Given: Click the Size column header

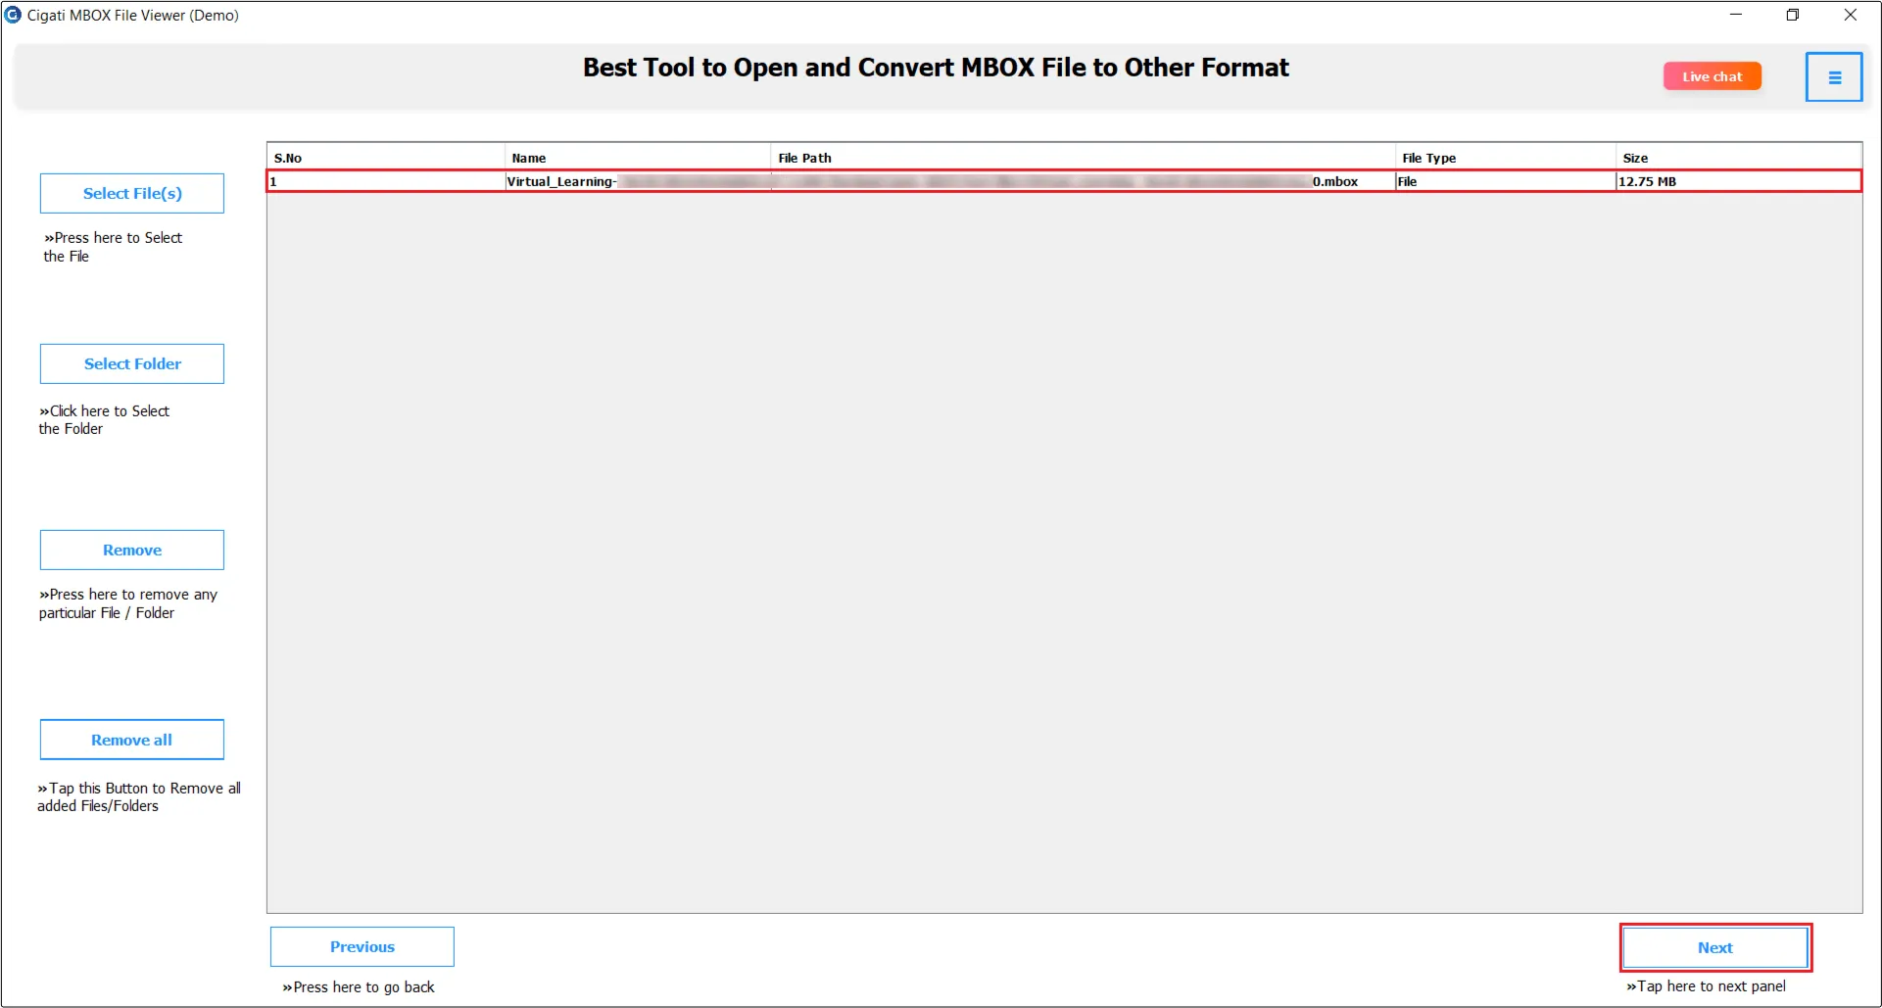Looking at the screenshot, I should point(1739,158).
